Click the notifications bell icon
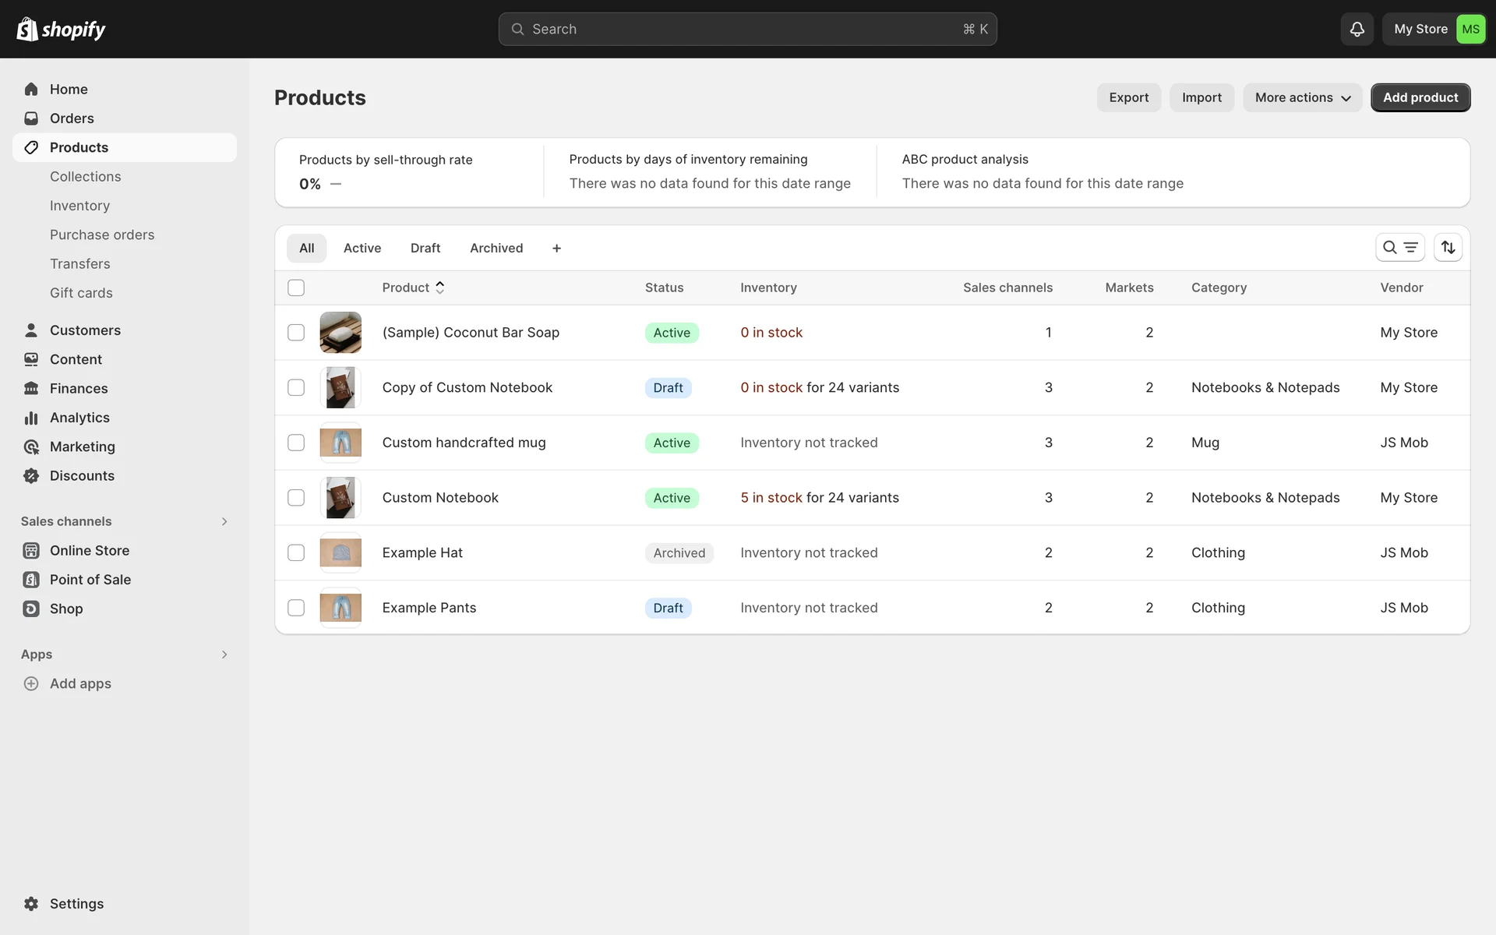Screen dimensions: 1496x935 1357,29
